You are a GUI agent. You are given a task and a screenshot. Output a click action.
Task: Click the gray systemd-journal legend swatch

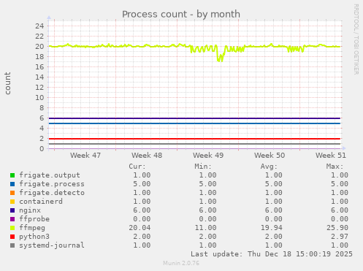point(12,245)
